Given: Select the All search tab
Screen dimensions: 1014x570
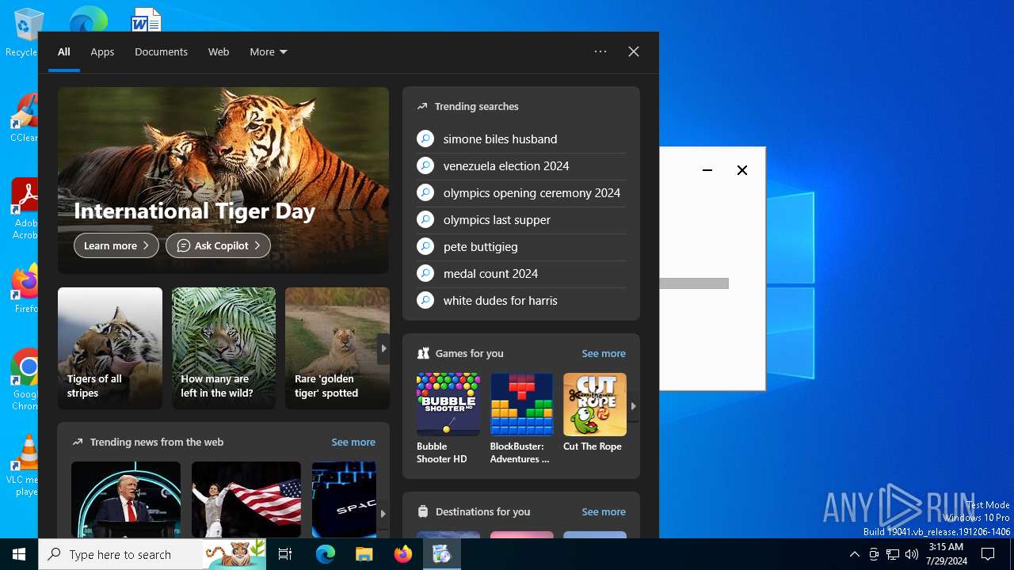Looking at the screenshot, I should pyautogui.click(x=64, y=51).
